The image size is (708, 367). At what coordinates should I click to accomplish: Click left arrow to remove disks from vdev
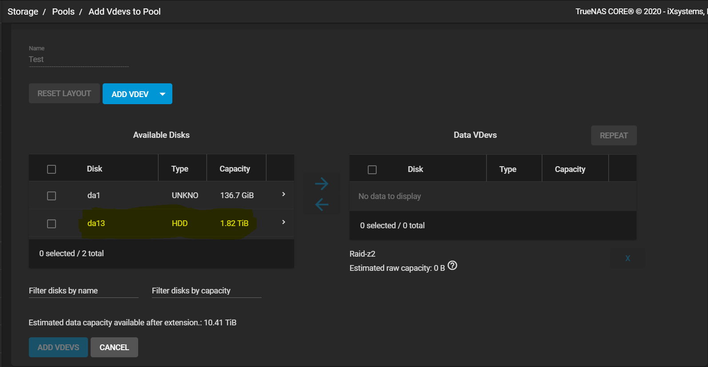322,204
